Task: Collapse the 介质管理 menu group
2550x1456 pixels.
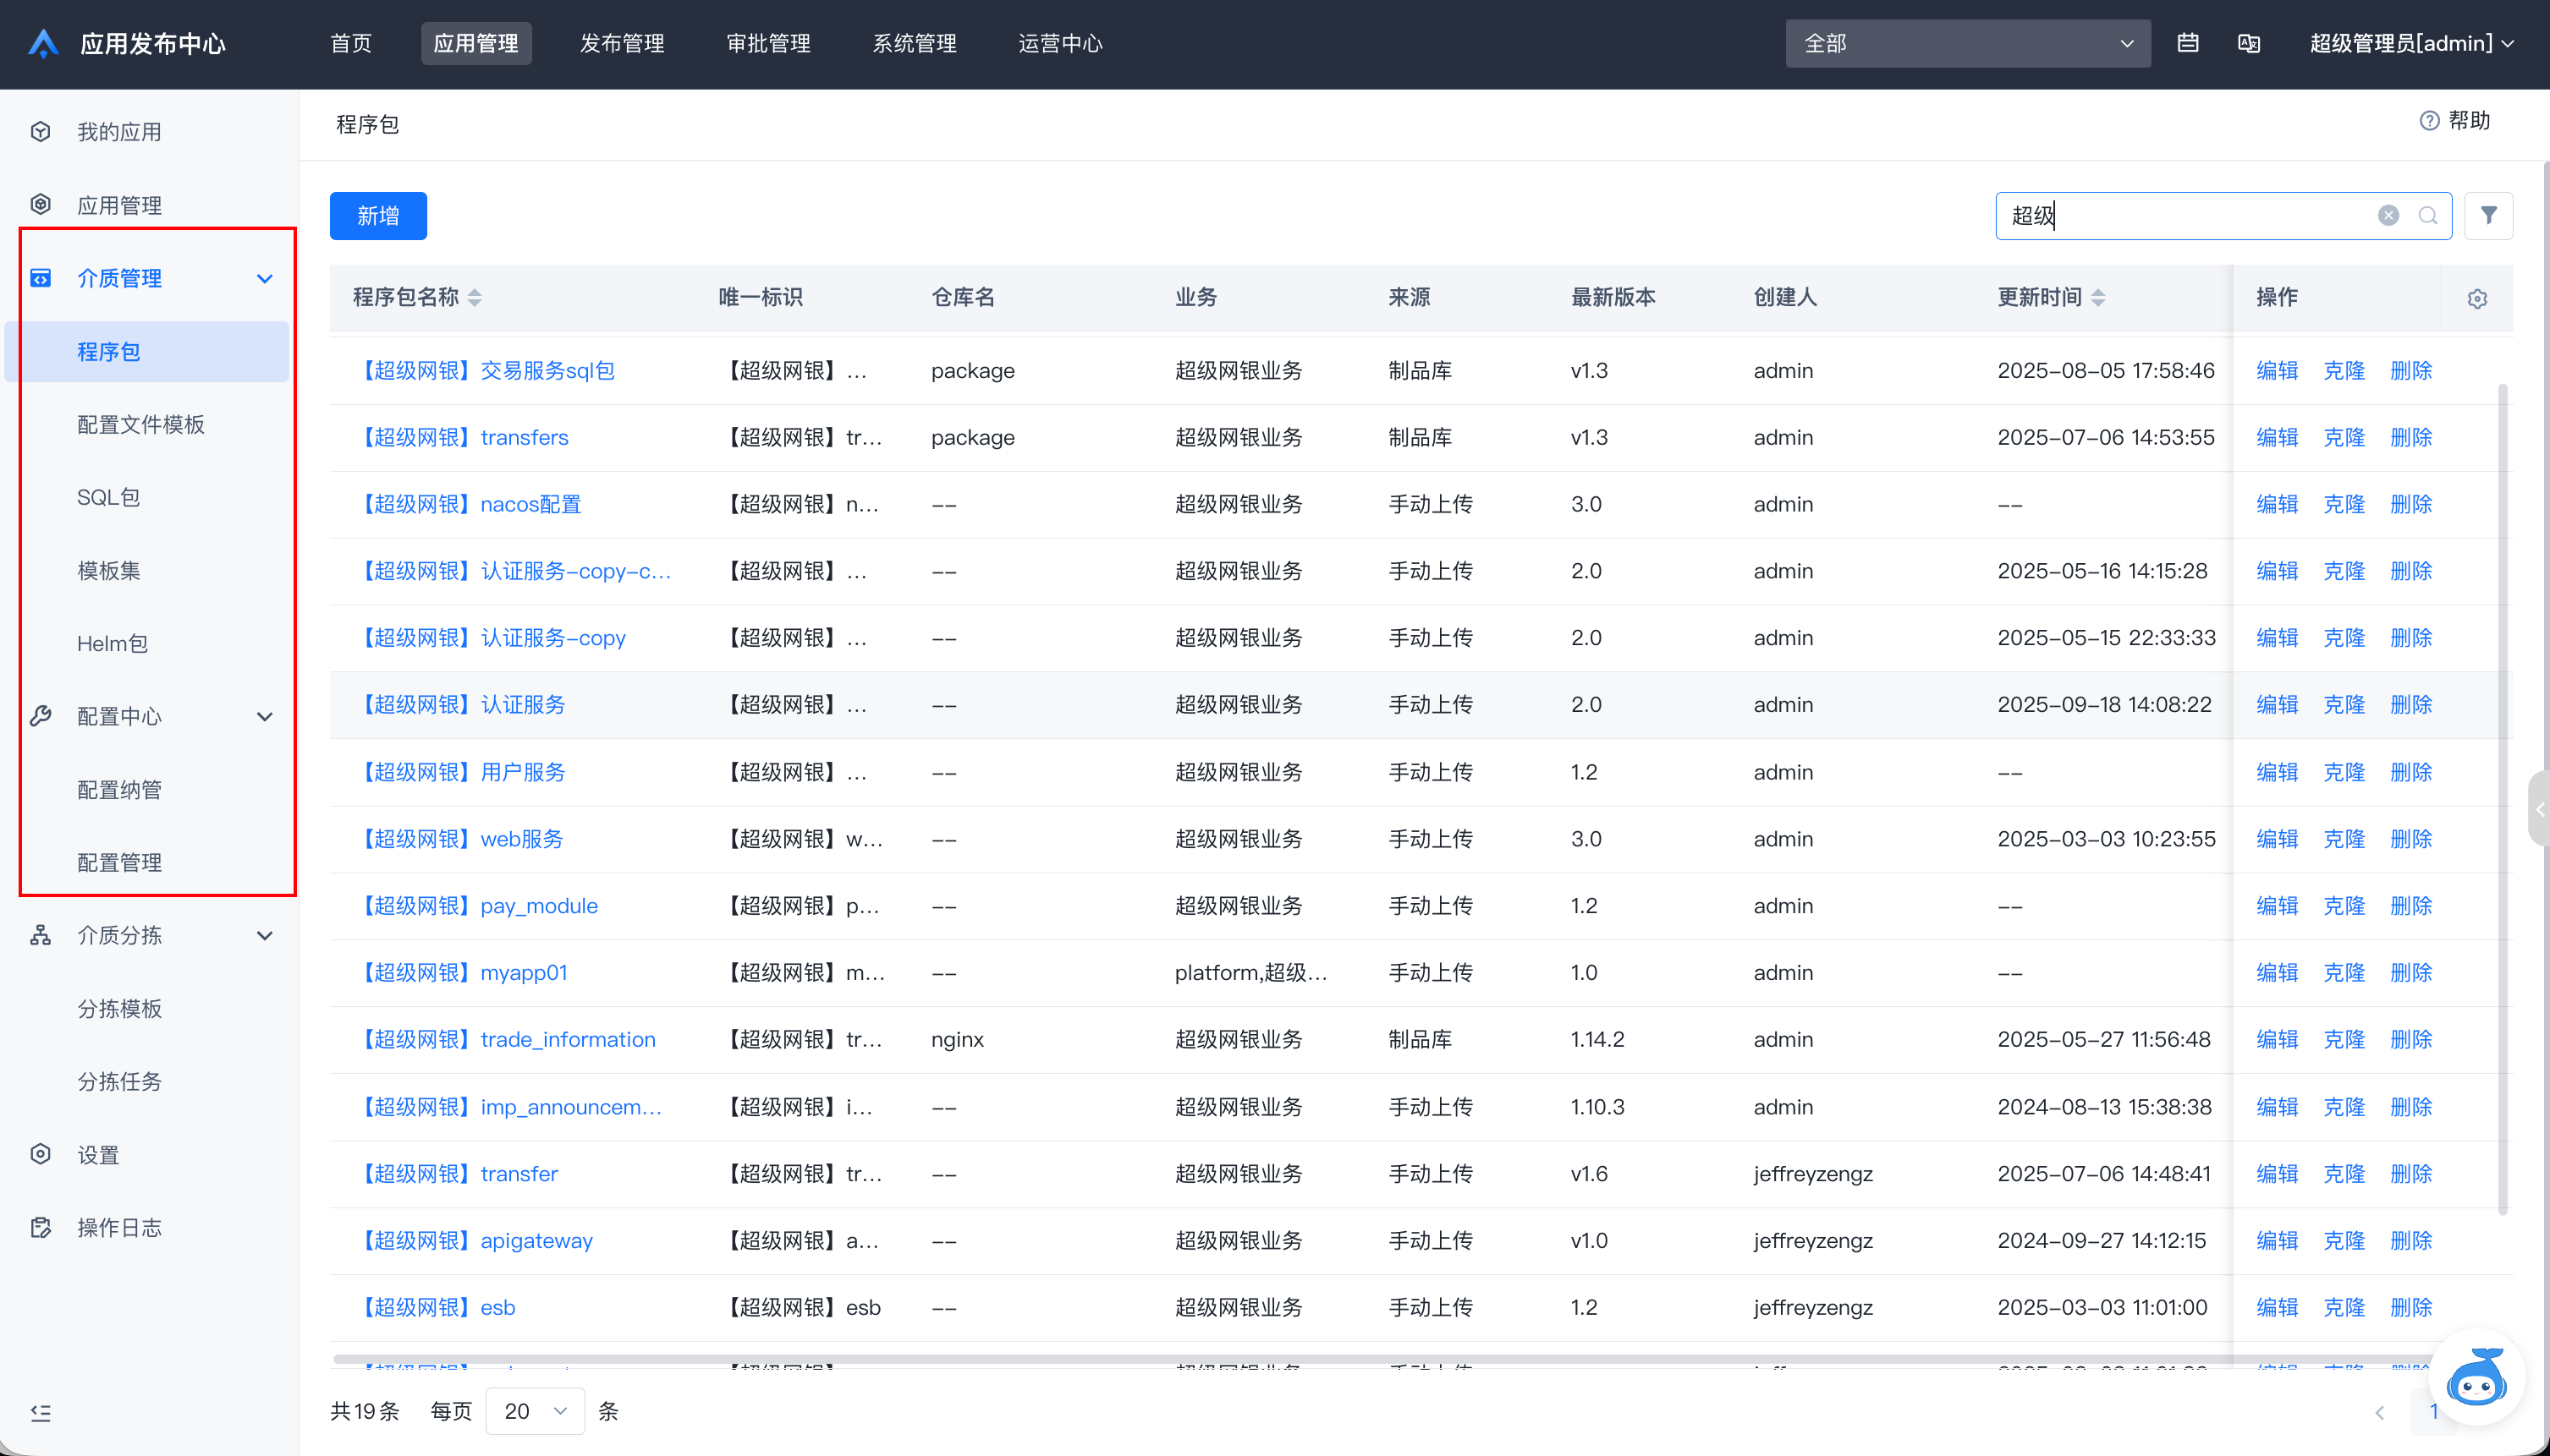Action: 264,278
